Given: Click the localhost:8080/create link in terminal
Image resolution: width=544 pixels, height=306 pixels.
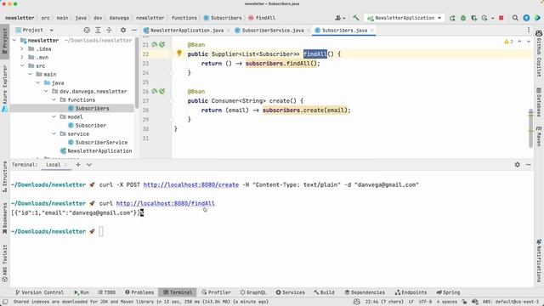Looking at the screenshot, I should [x=190, y=185].
